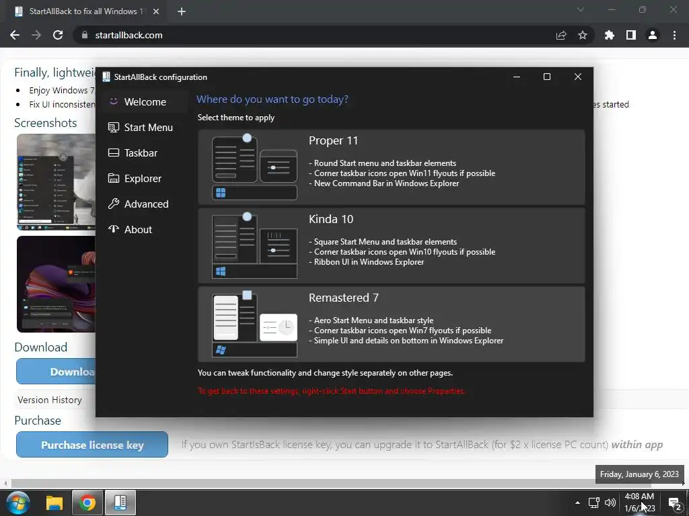Image resolution: width=689 pixels, height=516 pixels.
Task: Click "Where do you want to go today?" heading
Action: [x=272, y=99]
